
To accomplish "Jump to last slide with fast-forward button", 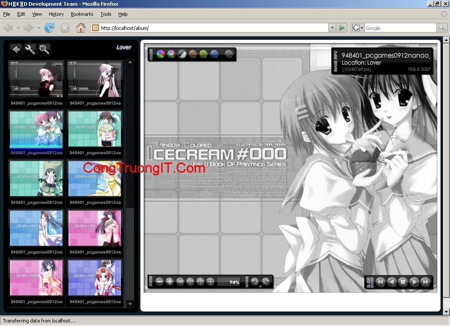I will pyautogui.click(x=425, y=282).
